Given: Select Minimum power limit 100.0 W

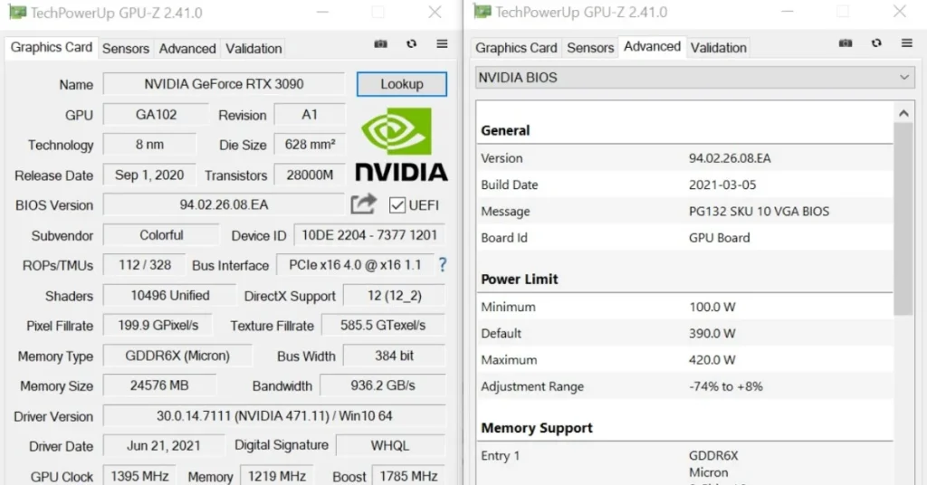Looking at the screenshot, I should click(x=712, y=307).
